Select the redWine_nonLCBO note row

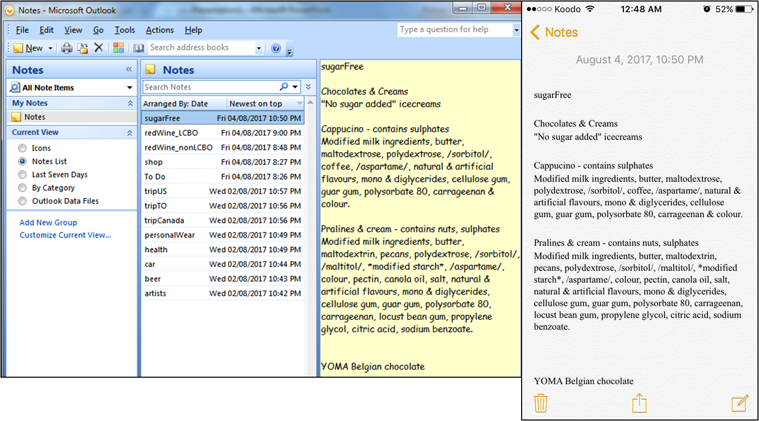click(223, 148)
